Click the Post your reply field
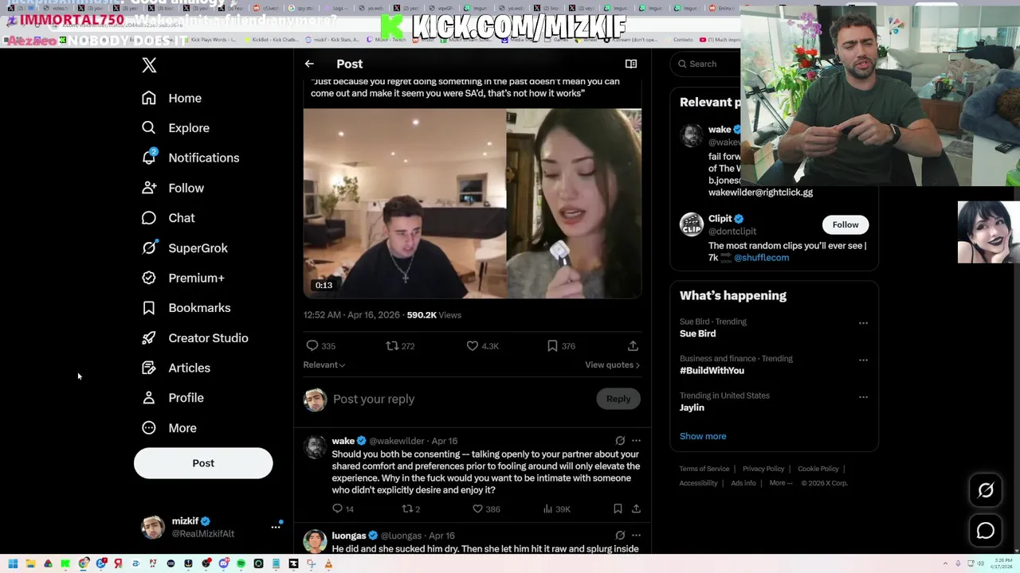1020x573 pixels. (x=461, y=399)
